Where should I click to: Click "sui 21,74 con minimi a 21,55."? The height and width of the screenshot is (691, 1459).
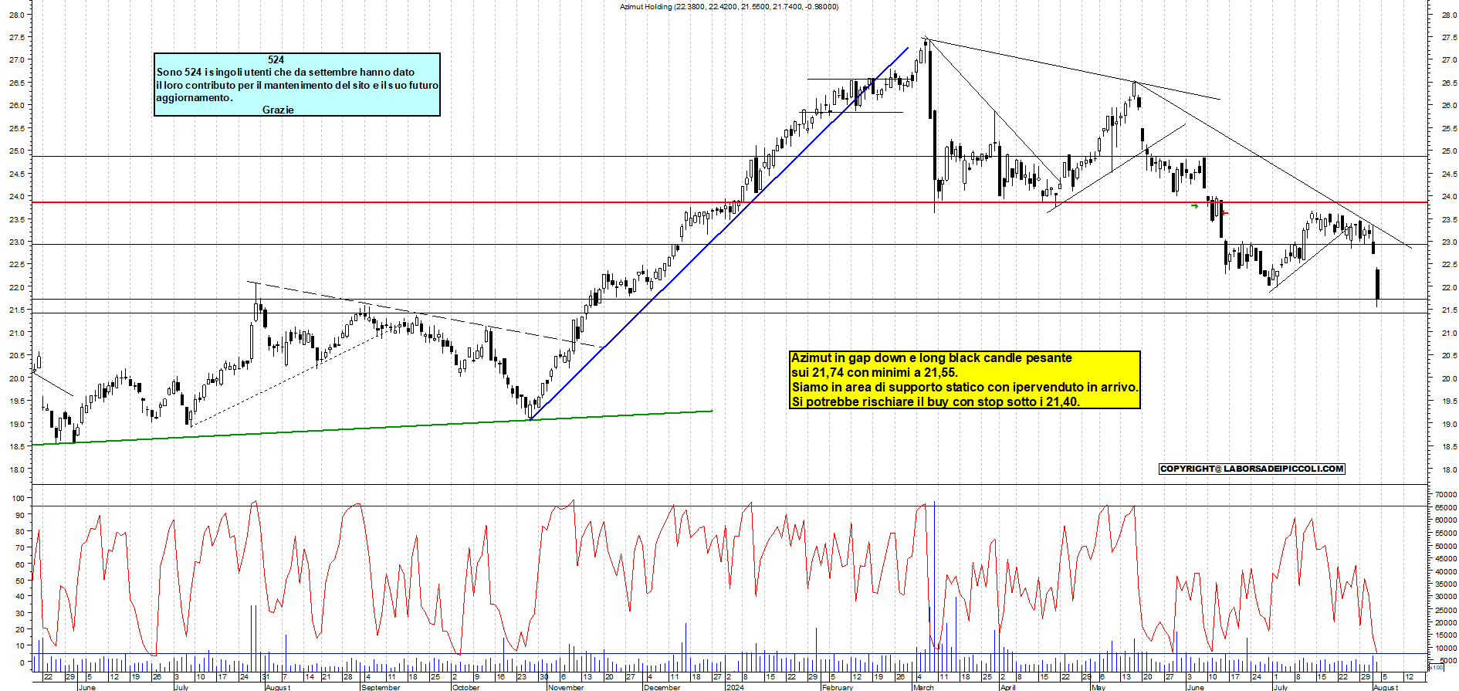pos(875,372)
